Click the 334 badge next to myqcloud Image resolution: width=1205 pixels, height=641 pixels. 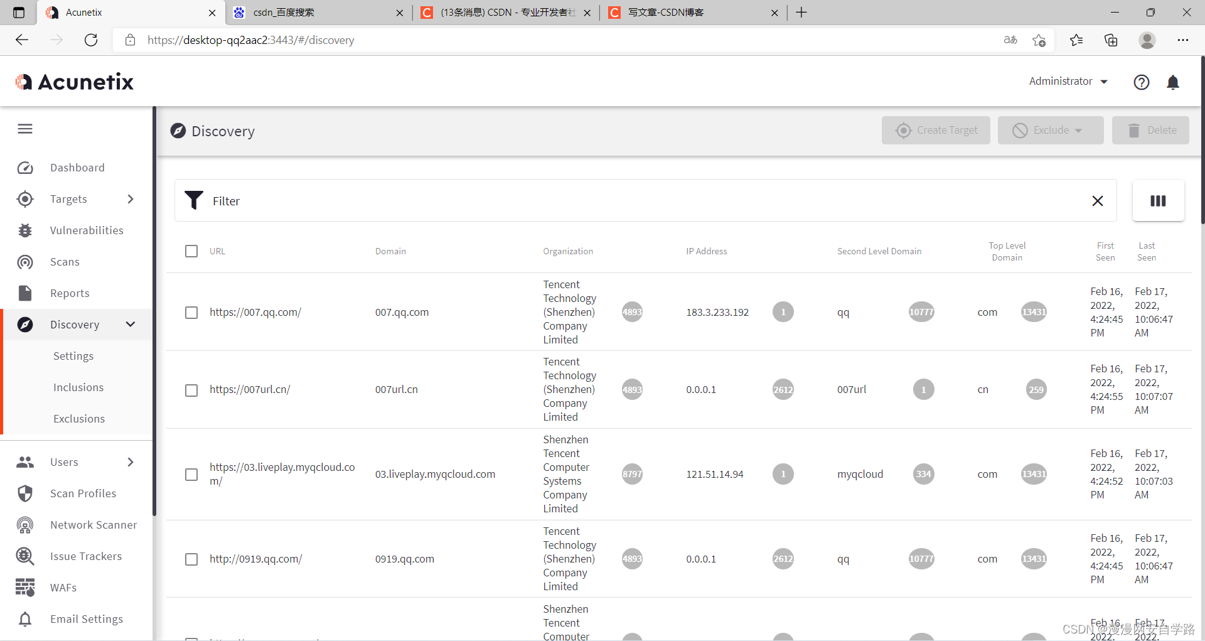(923, 474)
